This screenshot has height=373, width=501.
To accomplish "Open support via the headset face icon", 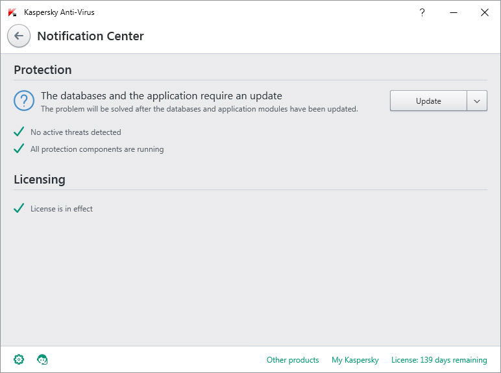I will click(43, 359).
